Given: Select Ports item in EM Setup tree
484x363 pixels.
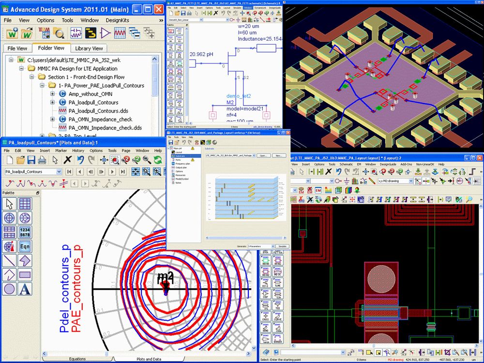Looking at the screenshot, I should point(178,160).
